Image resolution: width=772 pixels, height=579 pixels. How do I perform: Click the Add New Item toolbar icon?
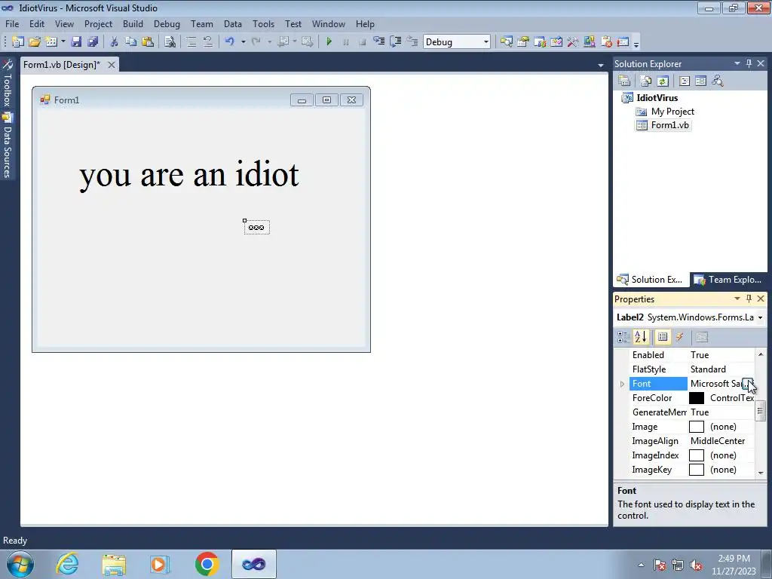pos(51,42)
